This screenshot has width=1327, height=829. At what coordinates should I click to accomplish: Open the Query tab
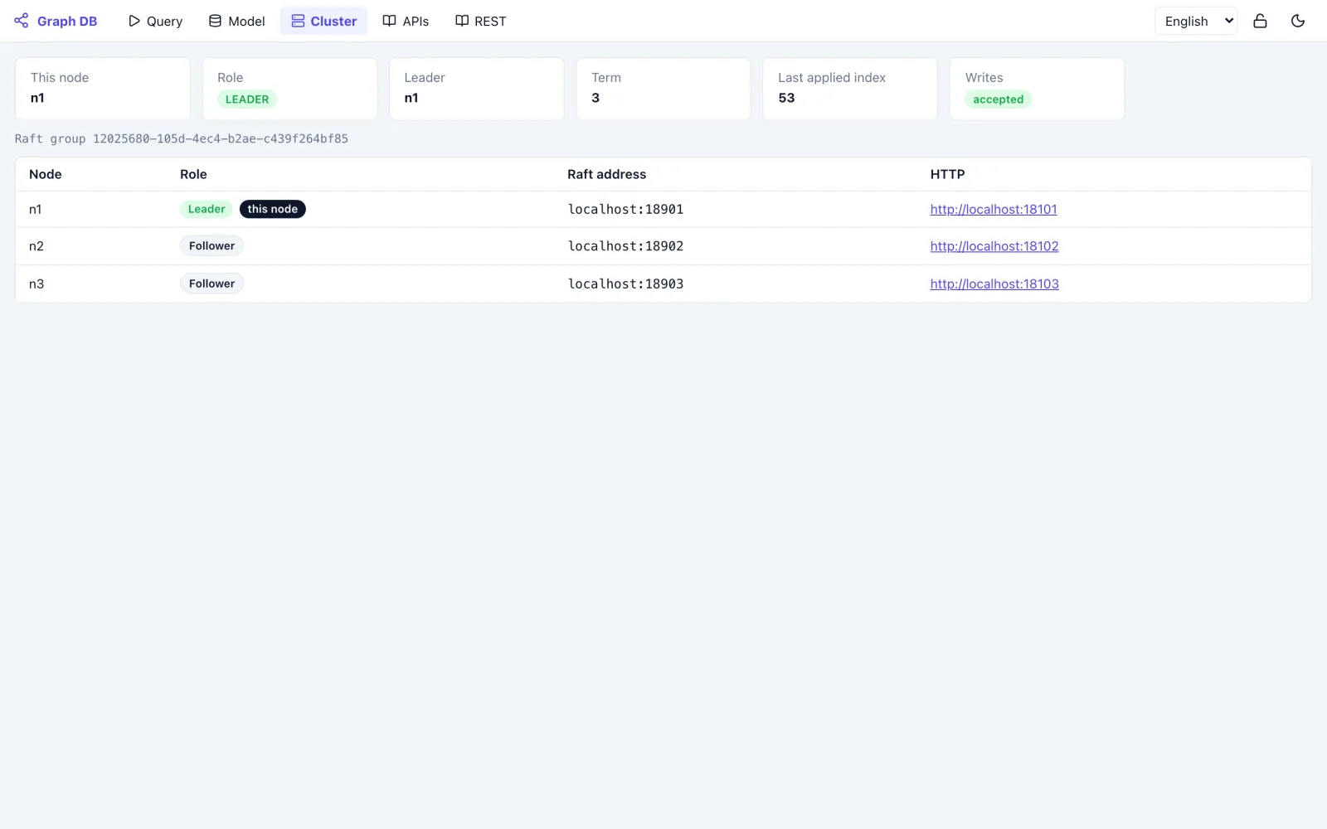click(x=155, y=21)
